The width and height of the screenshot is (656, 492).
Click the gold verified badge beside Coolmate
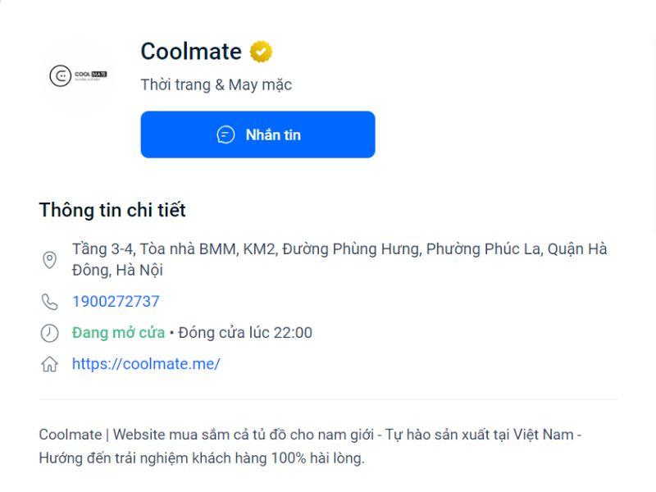(x=261, y=52)
